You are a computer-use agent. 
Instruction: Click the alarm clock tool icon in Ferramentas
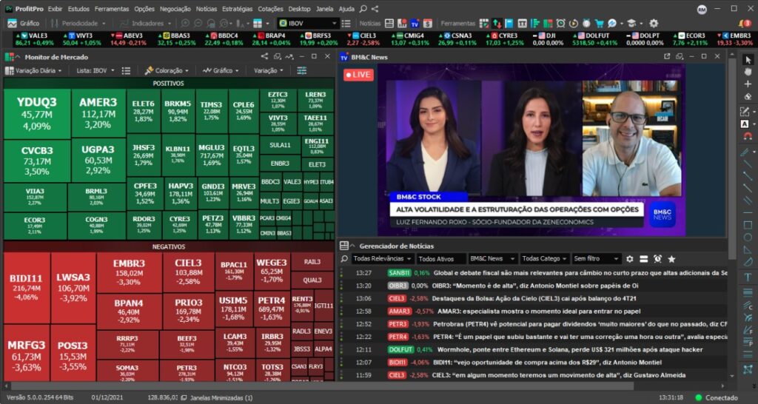tap(560, 23)
